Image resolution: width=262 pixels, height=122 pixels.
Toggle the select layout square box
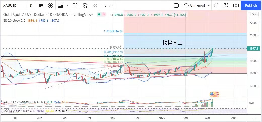(176, 5)
